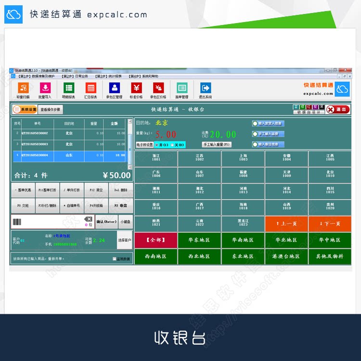Go to next page with 下一页
The width and height of the screenshot is (361, 361).
point(330,224)
